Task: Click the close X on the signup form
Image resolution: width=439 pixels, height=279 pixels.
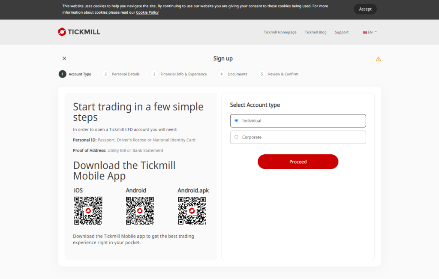Action: [64, 58]
